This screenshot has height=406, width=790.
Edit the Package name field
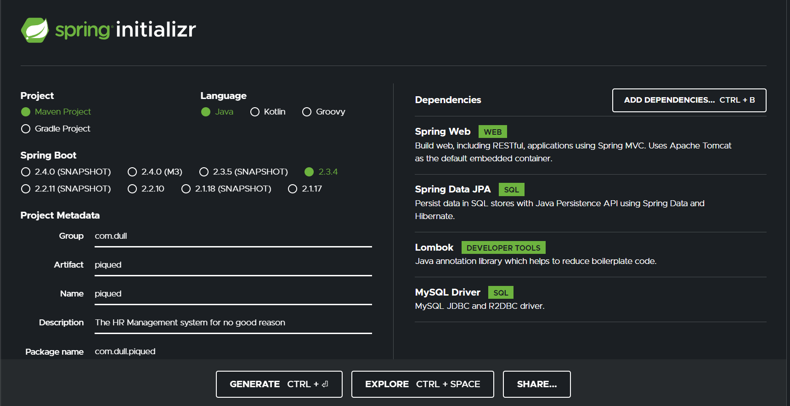coord(233,351)
